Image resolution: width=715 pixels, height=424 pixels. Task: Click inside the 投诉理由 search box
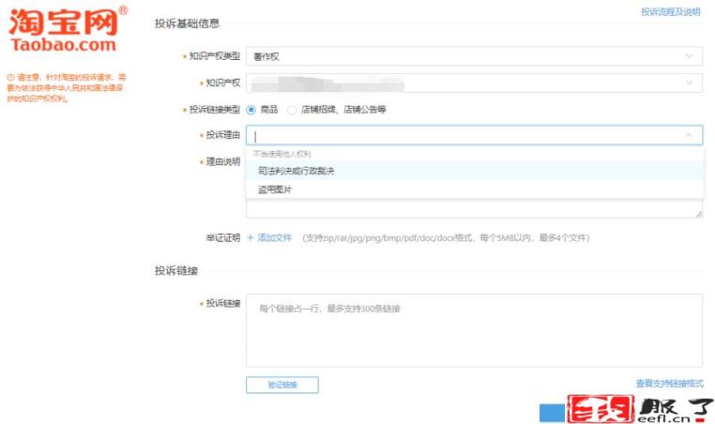[x=464, y=136]
